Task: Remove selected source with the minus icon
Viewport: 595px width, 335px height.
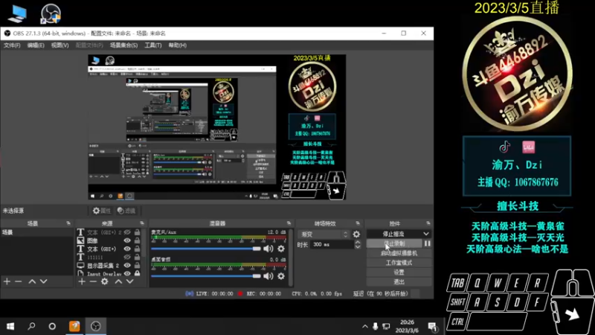Action: (x=93, y=281)
